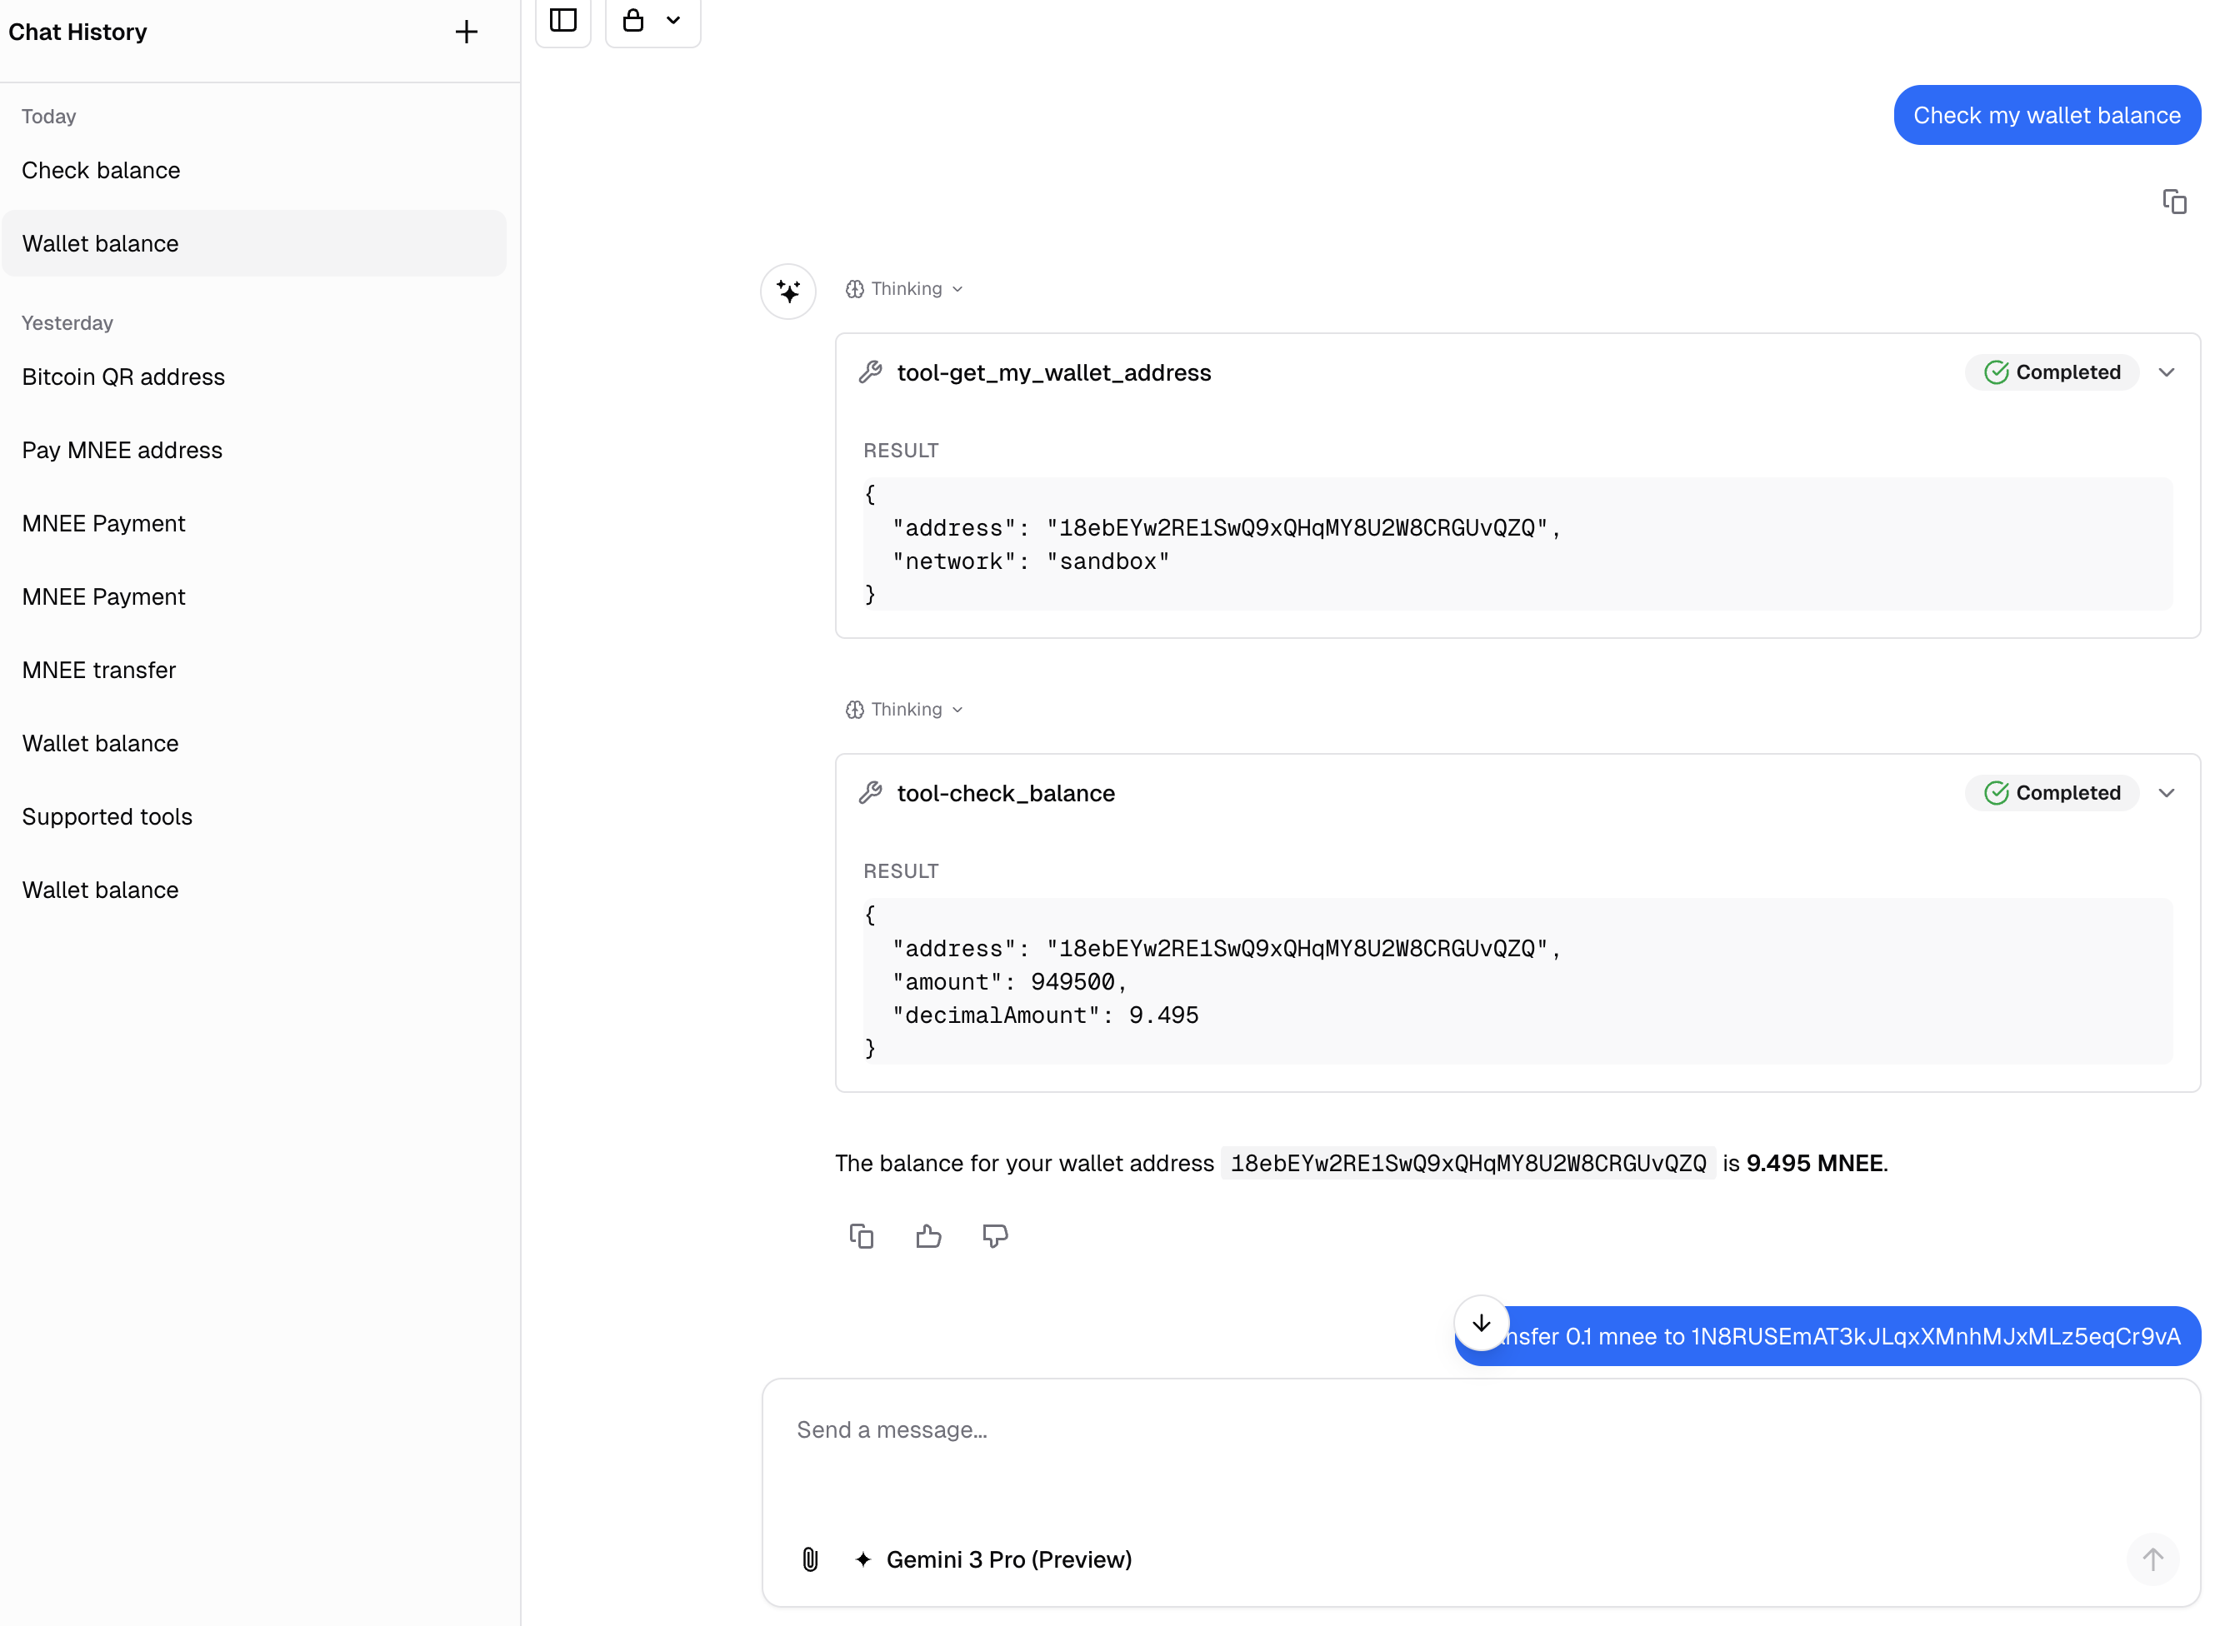The height and width of the screenshot is (1626, 2230).
Task: Open the Supported tools chat
Action: pos(107,817)
